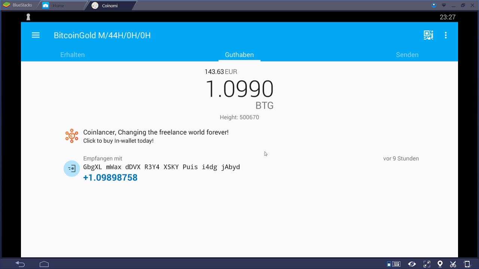This screenshot has height=269, width=479.
Task: Open the set location pin icon
Action: coord(440,264)
